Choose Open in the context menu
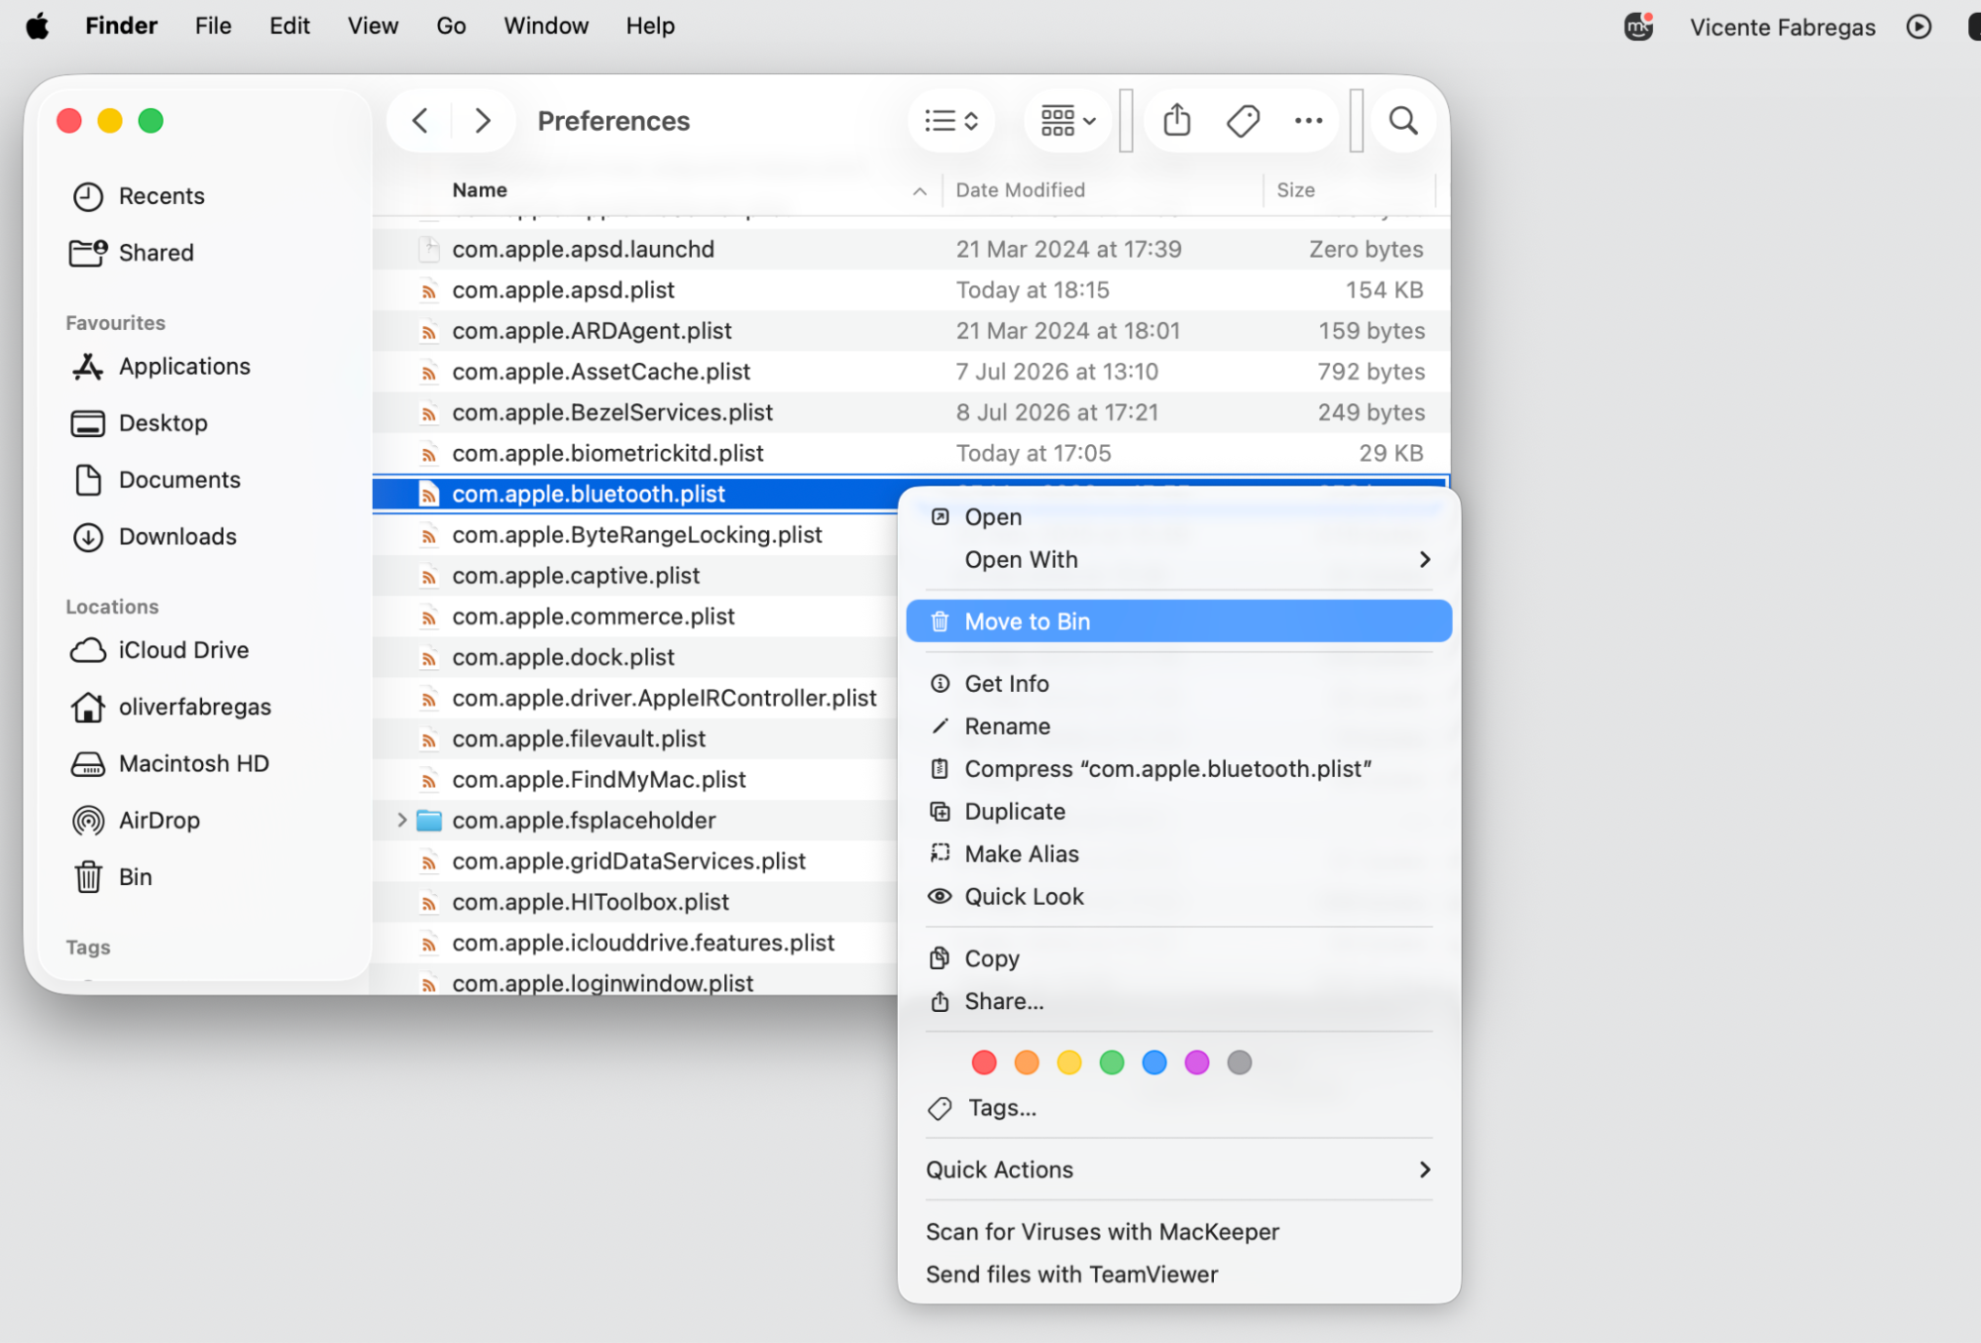This screenshot has width=1981, height=1343. pyautogui.click(x=1179, y=517)
